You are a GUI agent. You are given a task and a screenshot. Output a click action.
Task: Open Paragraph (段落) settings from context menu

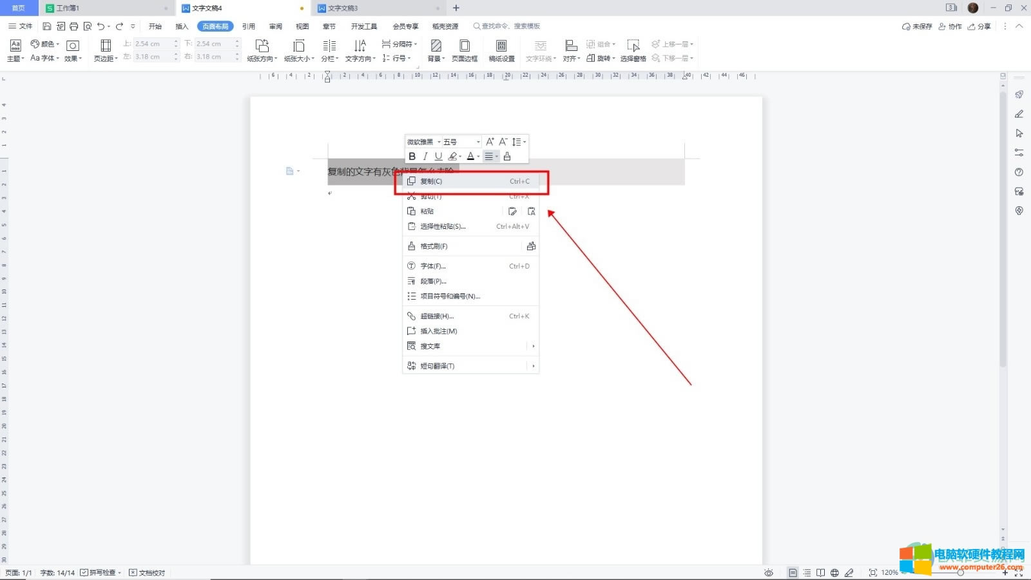(x=433, y=281)
